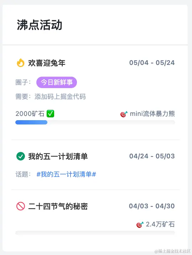
Task: Click the blue filled progress bar segment
Action: (31, 122)
